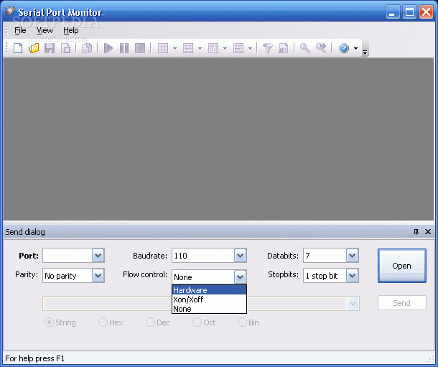Viewport: 438px width, 367px height.
Task: Open the File menu
Action: 20,30
